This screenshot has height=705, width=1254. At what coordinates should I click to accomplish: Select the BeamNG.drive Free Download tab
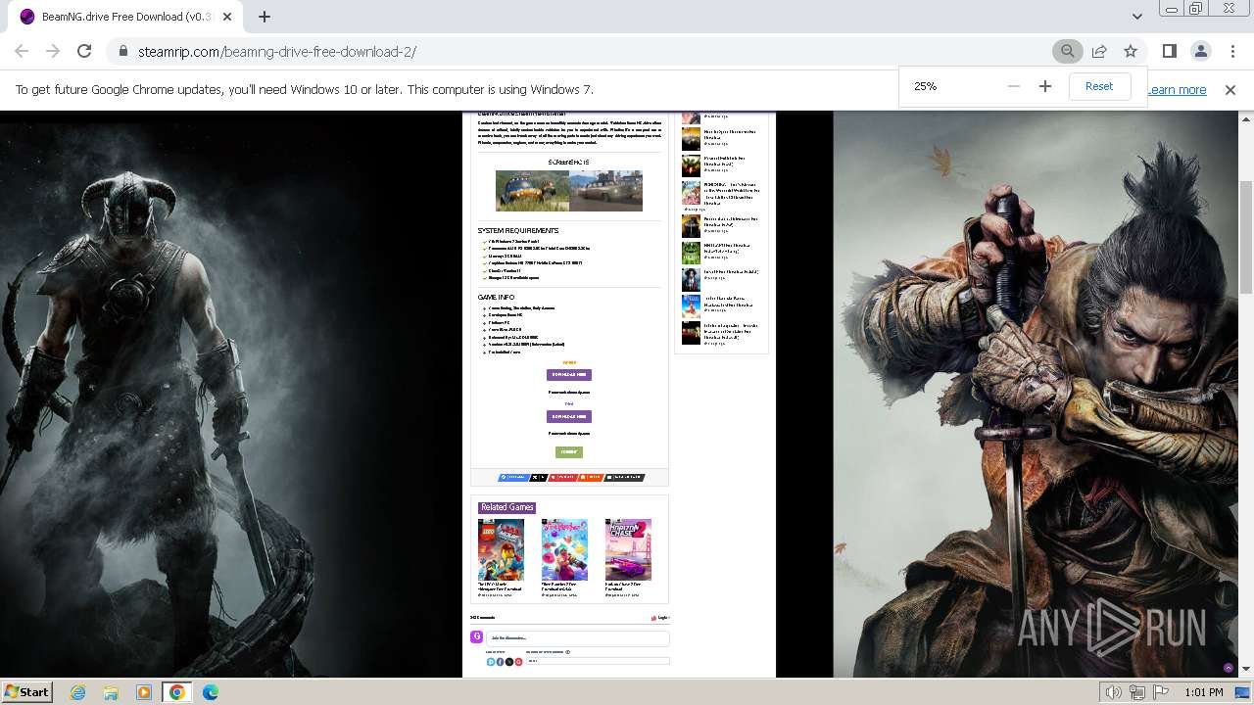click(125, 17)
